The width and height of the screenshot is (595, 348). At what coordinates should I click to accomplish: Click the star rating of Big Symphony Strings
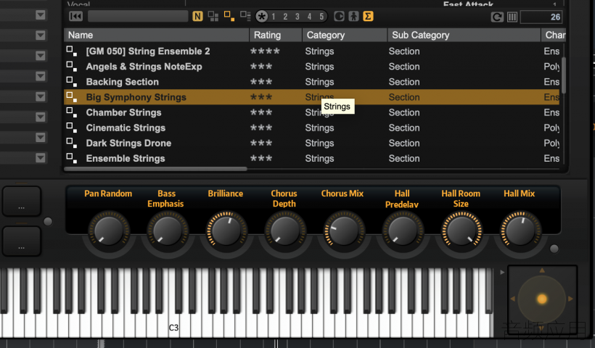261,97
